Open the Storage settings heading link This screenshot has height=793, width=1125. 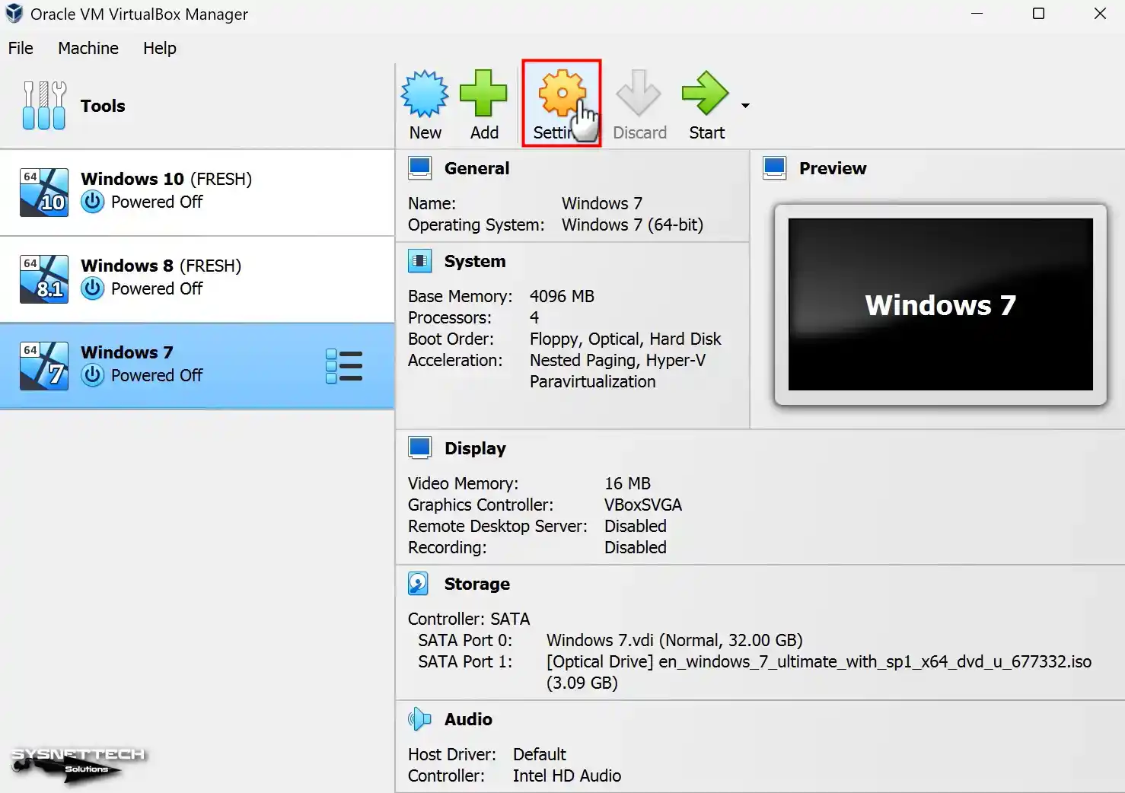click(477, 584)
